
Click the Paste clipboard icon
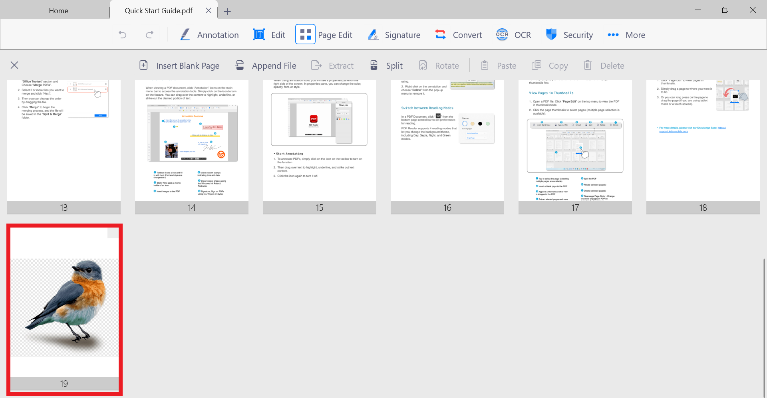pos(485,65)
